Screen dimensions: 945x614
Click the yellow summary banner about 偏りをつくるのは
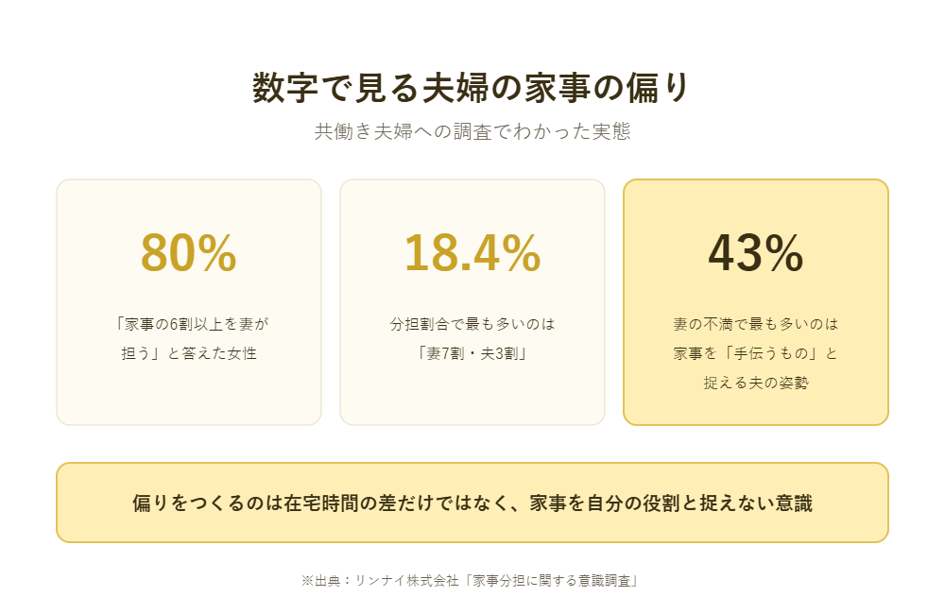tap(472, 503)
